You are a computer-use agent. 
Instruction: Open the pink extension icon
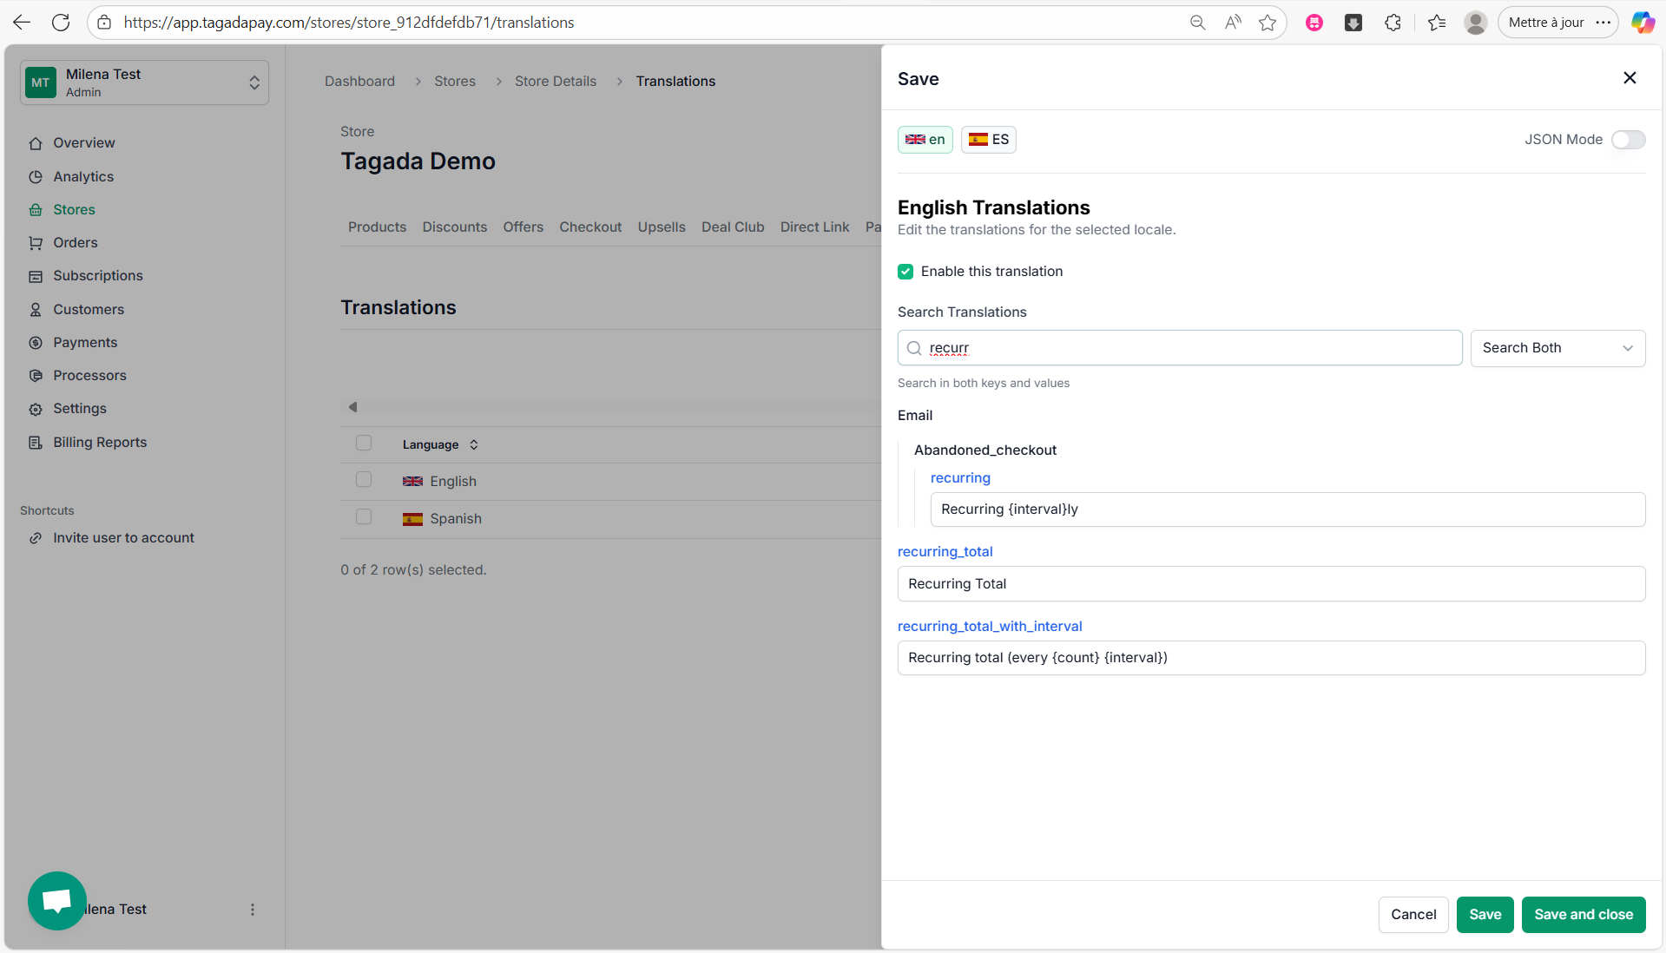click(1314, 23)
